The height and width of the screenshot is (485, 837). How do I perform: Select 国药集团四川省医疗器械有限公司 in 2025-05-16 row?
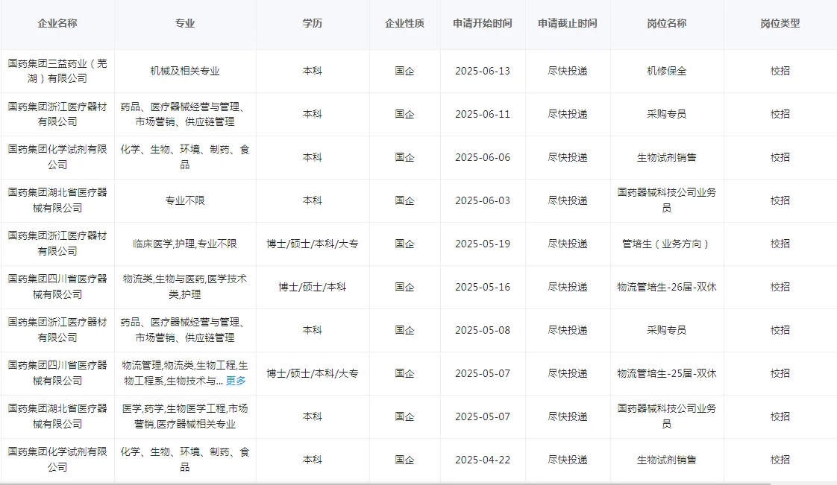(x=57, y=287)
